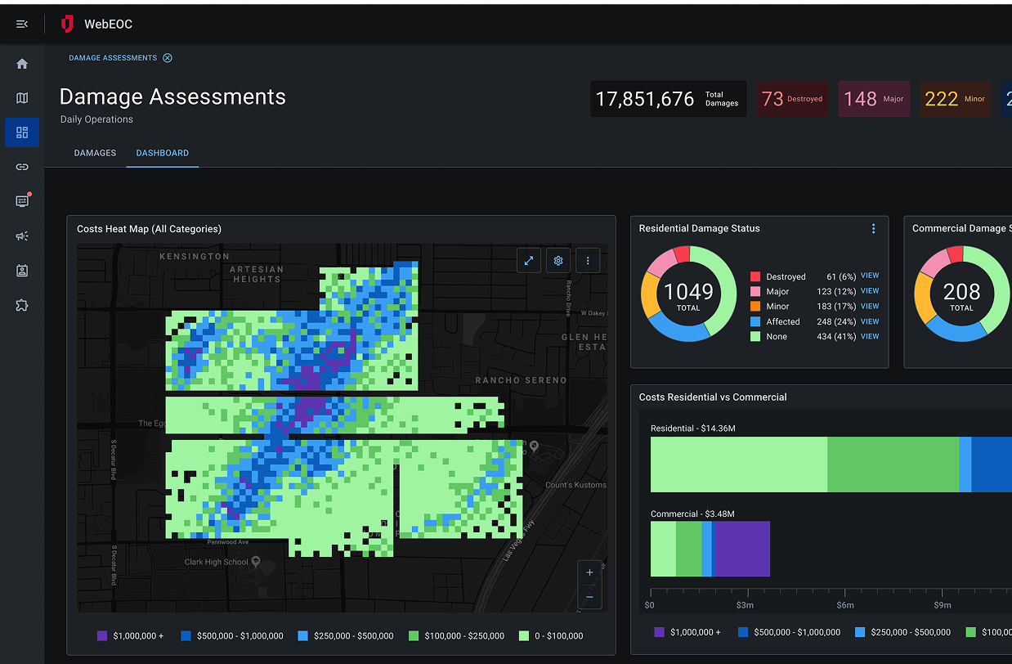
Task: Open heat map settings gear
Action: (558, 261)
